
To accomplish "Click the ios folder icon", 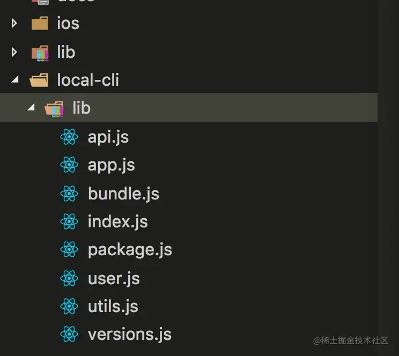I will (40, 23).
